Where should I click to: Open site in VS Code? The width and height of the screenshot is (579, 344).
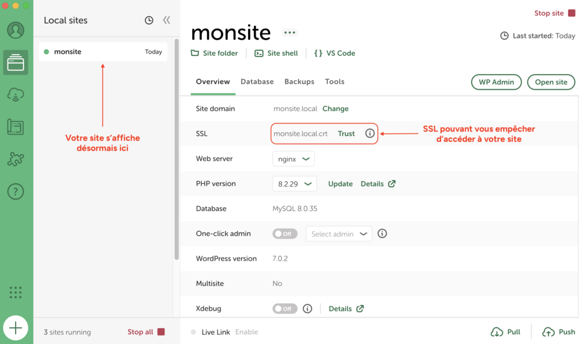pos(335,53)
